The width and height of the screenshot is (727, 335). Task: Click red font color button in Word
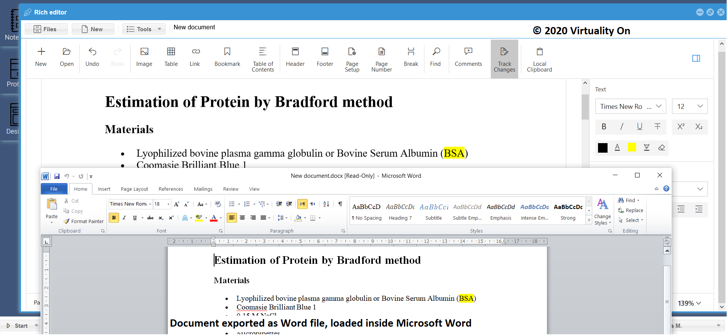point(214,218)
